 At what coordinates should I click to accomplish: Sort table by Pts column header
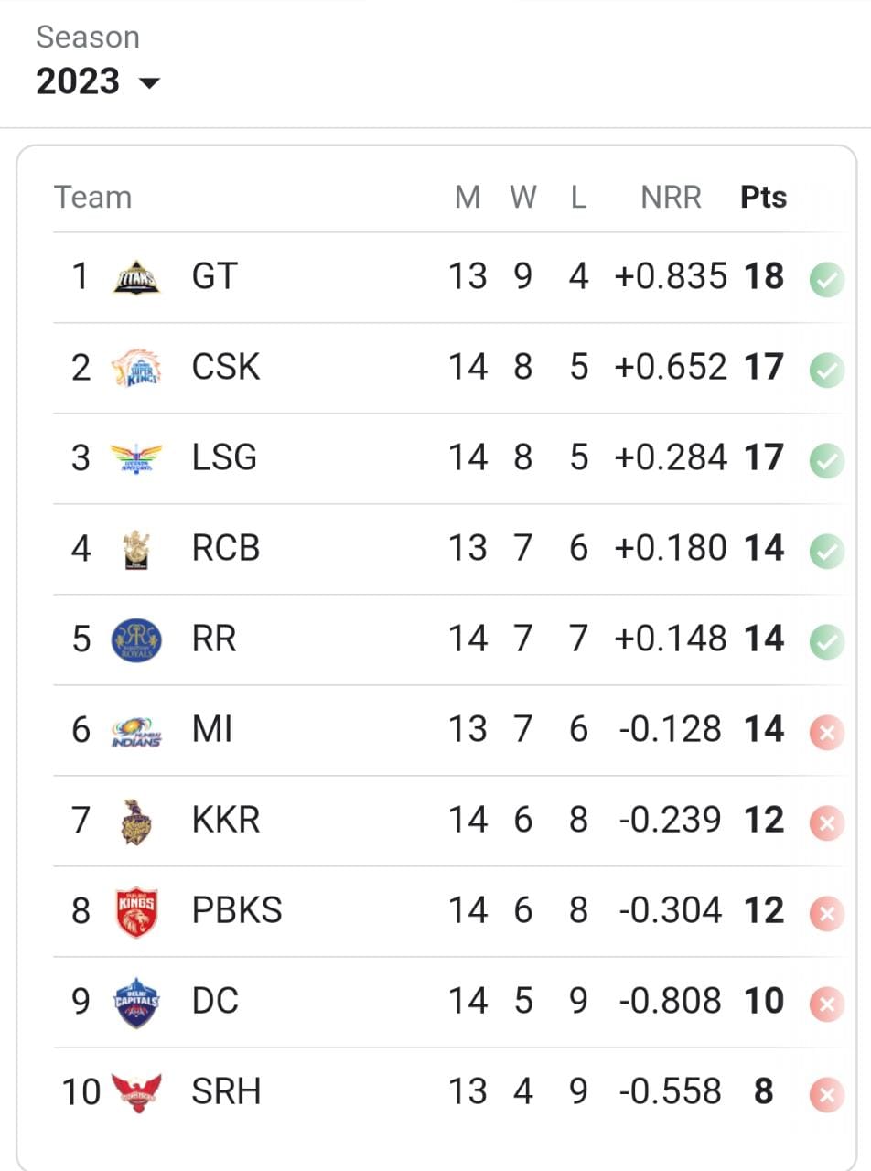(x=763, y=198)
